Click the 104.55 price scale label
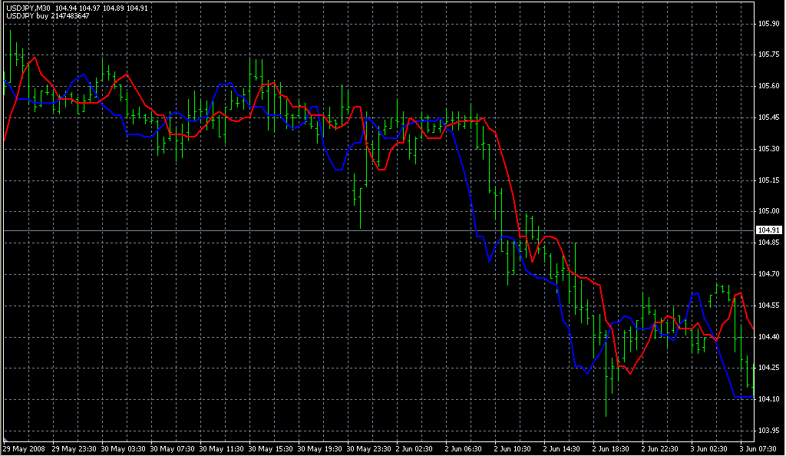The height and width of the screenshot is (456, 786). (x=768, y=306)
